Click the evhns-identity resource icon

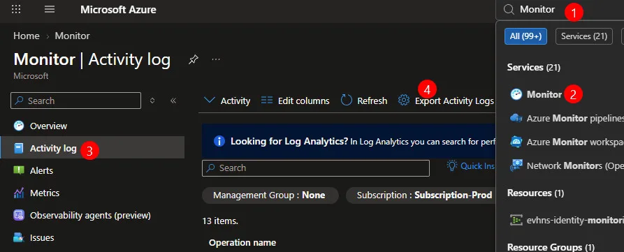click(516, 220)
